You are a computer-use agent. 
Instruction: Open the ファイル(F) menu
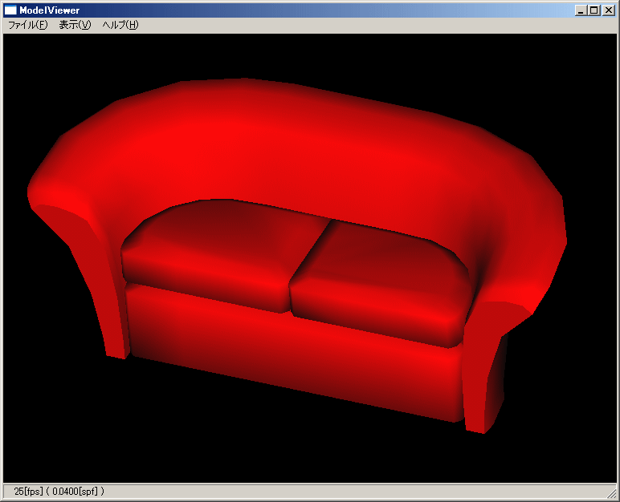(x=27, y=25)
